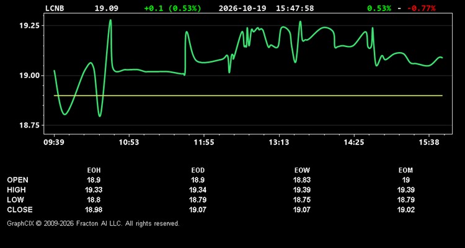Click the EOH open value 18.9

pos(94,180)
